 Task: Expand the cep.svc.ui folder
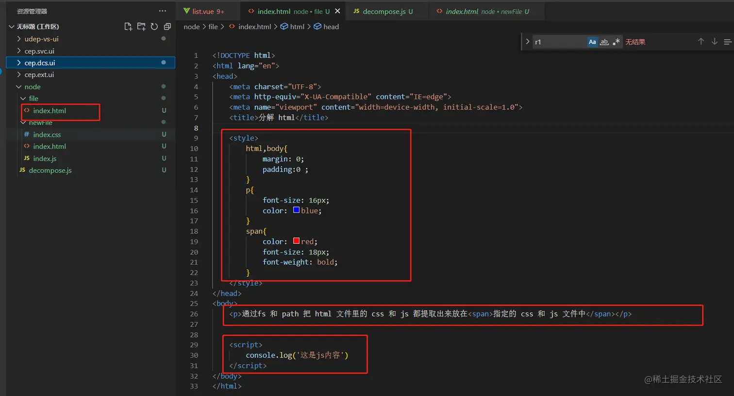coord(19,51)
